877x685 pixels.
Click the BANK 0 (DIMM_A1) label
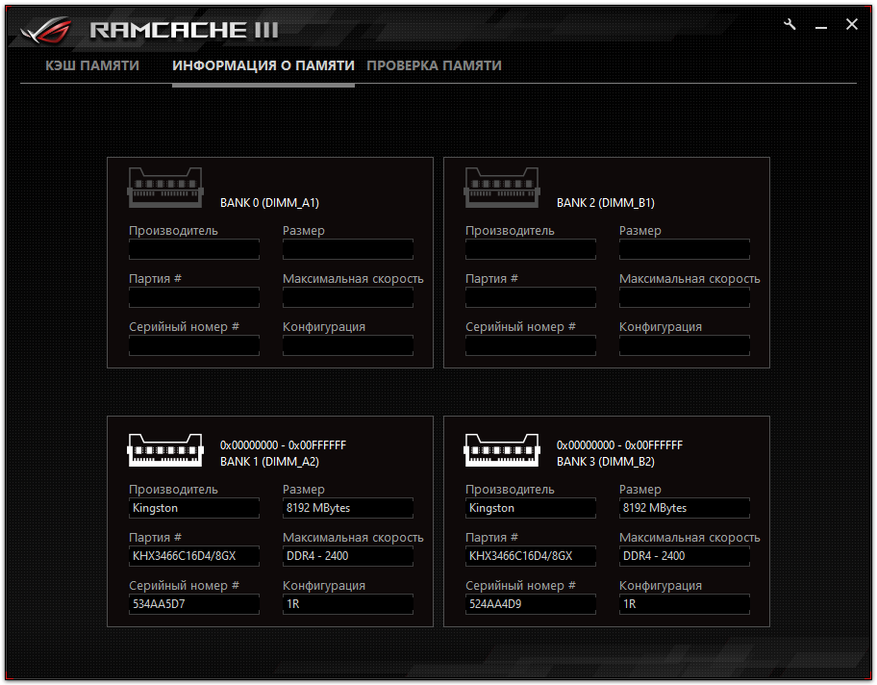(269, 203)
